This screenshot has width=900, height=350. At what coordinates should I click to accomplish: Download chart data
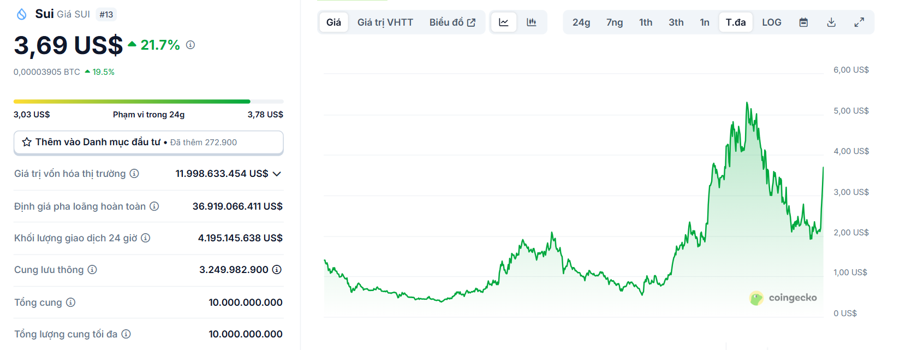tap(831, 22)
